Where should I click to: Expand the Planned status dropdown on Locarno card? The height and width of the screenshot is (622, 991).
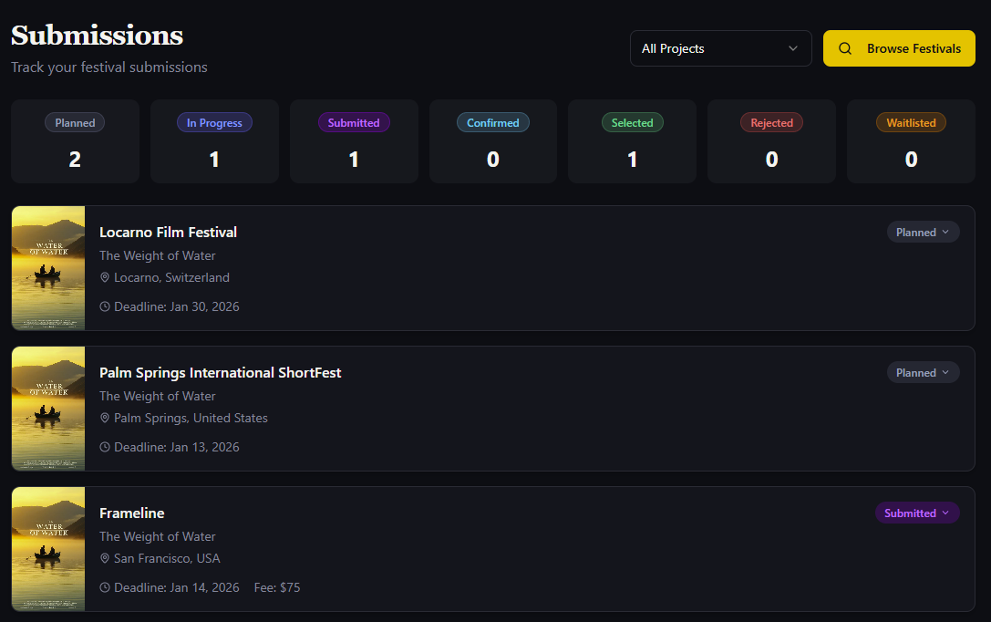click(923, 232)
